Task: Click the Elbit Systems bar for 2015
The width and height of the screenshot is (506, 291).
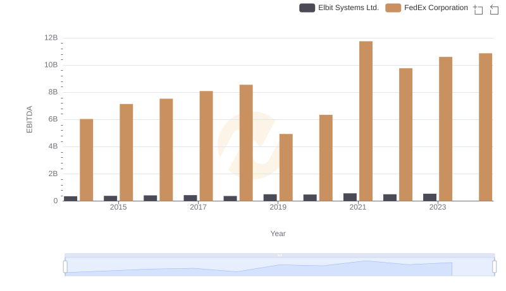Action: pyautogui.click(x=110, y=198)
